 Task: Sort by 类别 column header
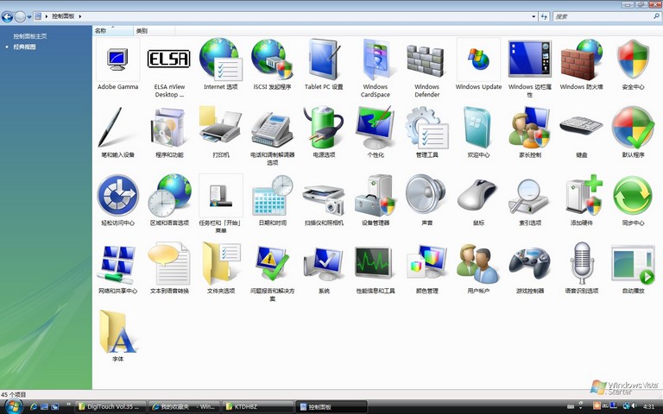click(x=154, y=31)
